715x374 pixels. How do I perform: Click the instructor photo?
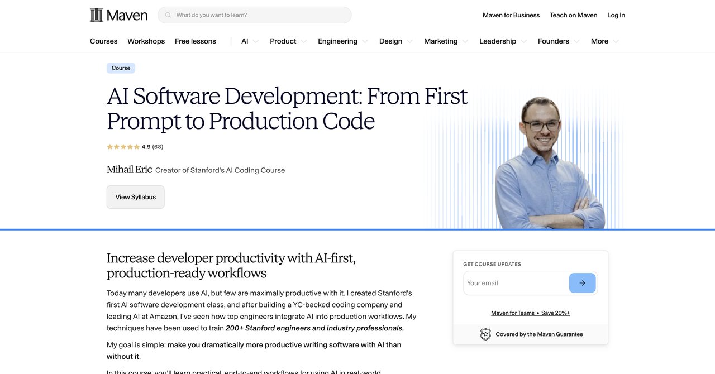coord(549,163)
